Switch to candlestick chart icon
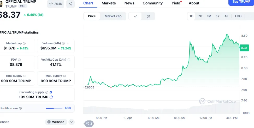This screenshot has width=254, height=128. [148, 16]
